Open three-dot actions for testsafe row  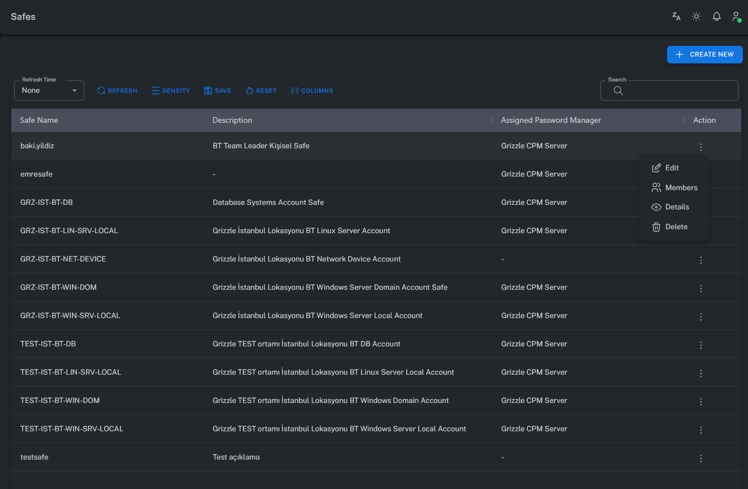701,458
